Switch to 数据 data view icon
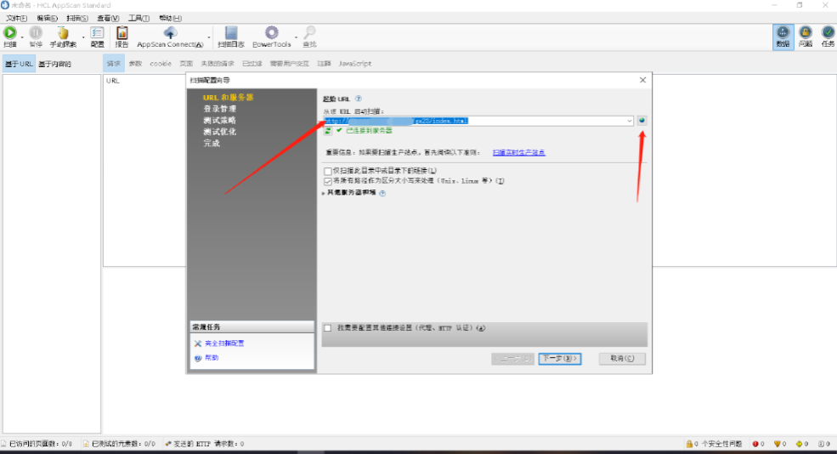The height and width of the screenshot is (454, 837). pos(783,32)
